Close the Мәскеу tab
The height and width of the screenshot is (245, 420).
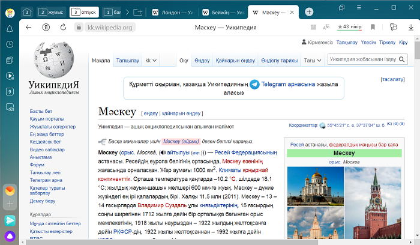pyautogui.click(x=292, y=13)
